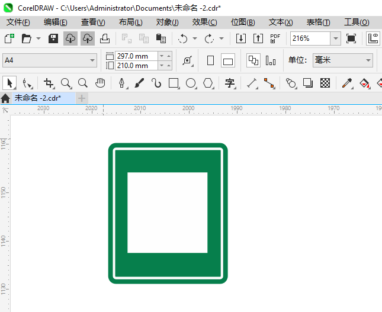Select the Pick arrow tool
Screen dimensions: 382x312
click(x=9, y=83)
